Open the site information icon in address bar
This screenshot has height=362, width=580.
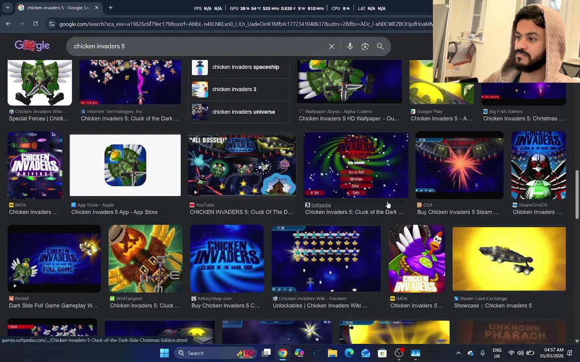pos(51,24)
